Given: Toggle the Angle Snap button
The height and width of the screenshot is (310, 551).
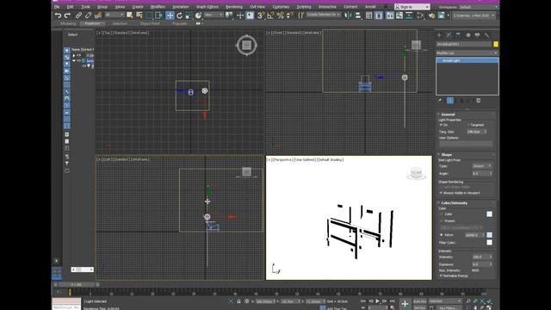Looking at the screenshot, I should click(270, 15).
